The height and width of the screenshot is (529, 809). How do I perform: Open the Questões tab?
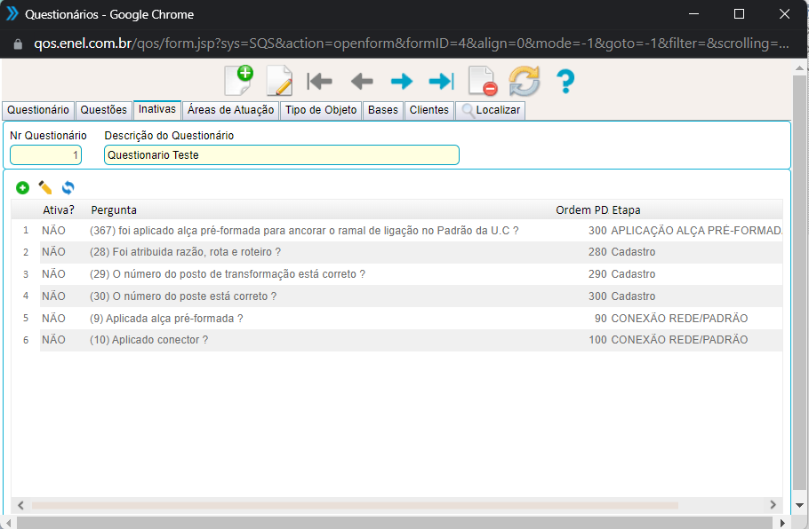coord(103,110)
